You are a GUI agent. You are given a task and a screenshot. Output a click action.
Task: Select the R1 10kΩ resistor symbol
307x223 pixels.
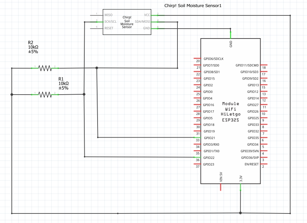(x=44, y=95)
